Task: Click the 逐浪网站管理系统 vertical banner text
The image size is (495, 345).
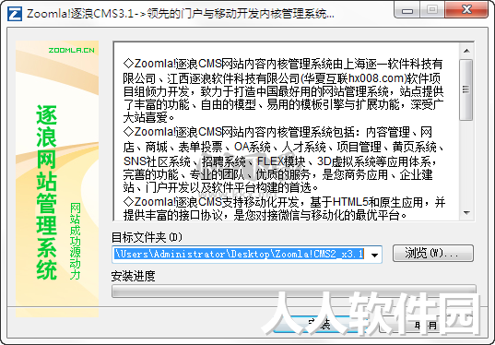Action: [x=46, y=192]
